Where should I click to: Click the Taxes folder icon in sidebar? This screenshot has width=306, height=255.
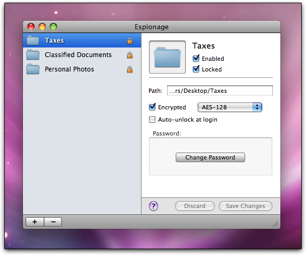pos(33,40)
